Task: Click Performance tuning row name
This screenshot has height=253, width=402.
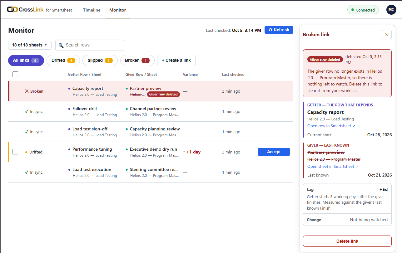Action: 92,149
